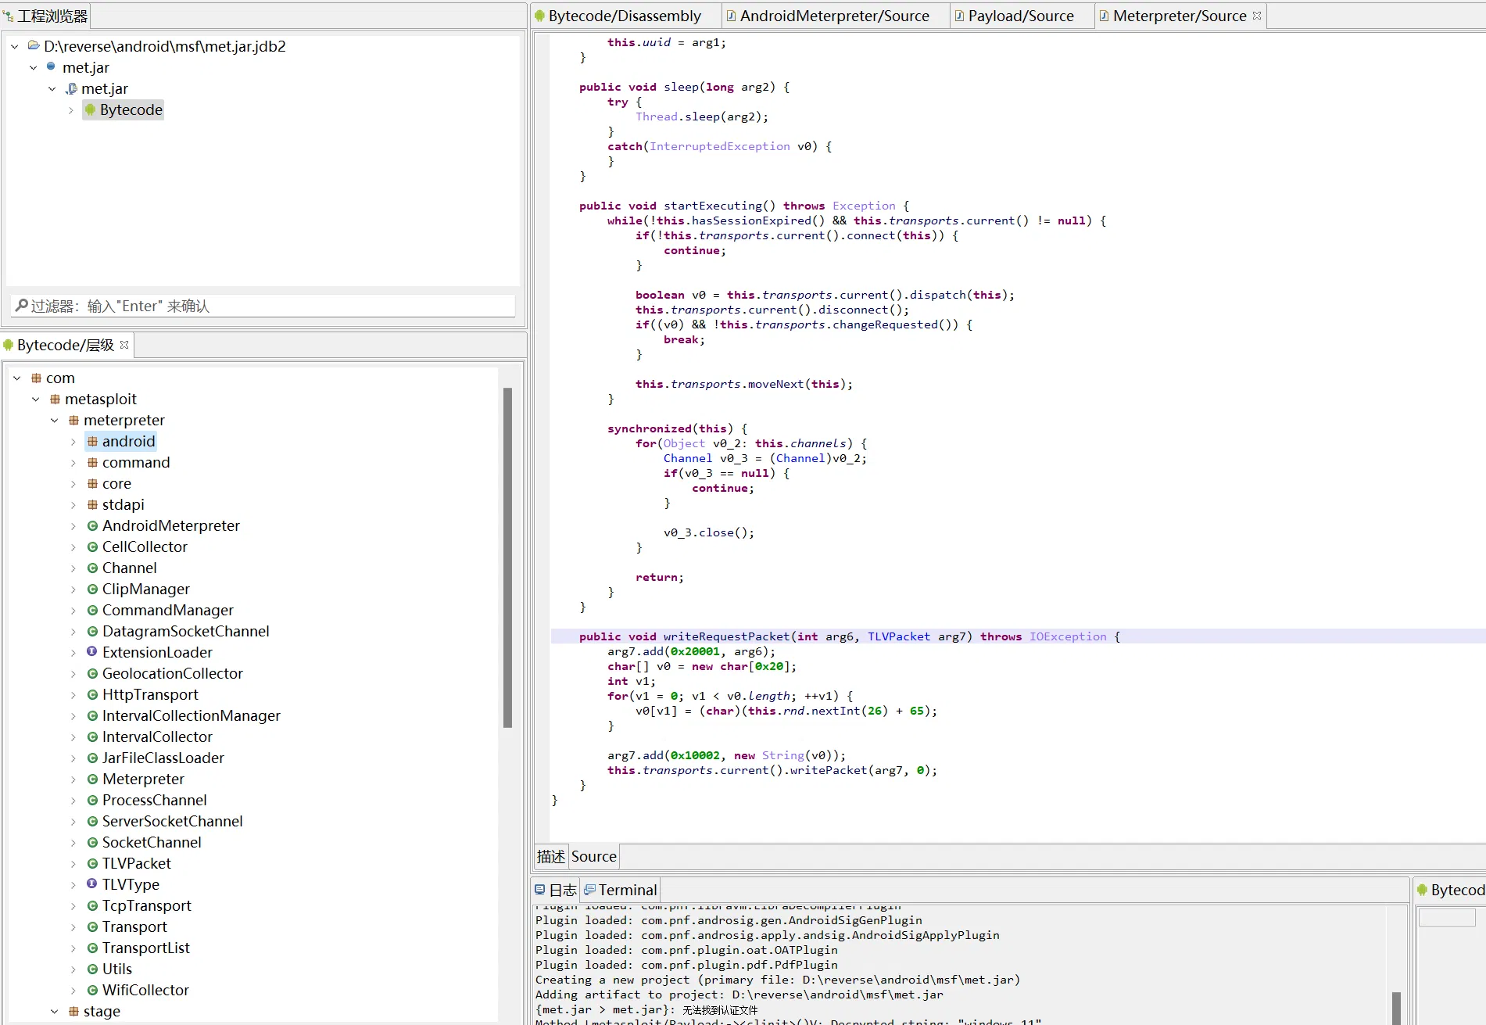Screen dimensions: 1486x1025
Task: Collapse the D:\reverse project root node
Action: tap(15, 47)
